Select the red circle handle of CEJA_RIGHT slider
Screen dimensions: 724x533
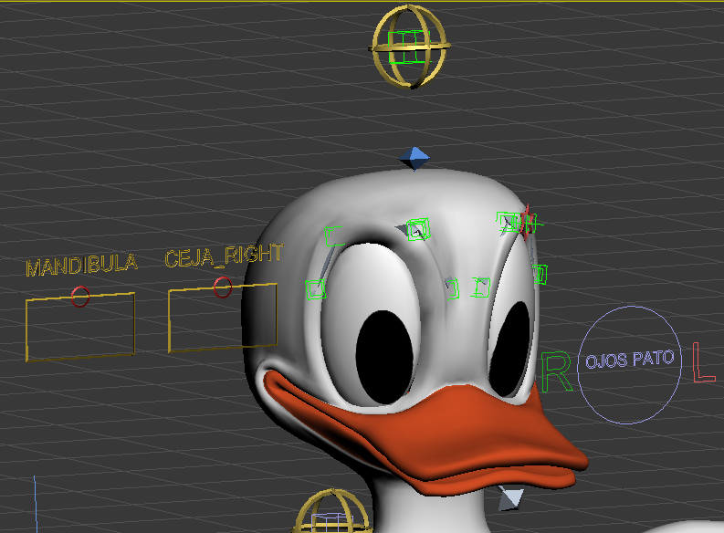(223, 287)
